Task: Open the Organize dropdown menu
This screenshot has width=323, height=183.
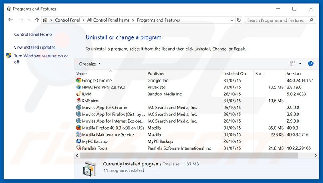Action: pos(90,64)
